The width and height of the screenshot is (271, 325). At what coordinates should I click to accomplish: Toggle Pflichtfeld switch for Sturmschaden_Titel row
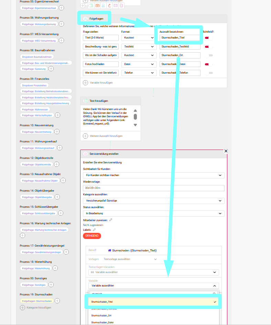pyautogui.click(x=209, y=37)
